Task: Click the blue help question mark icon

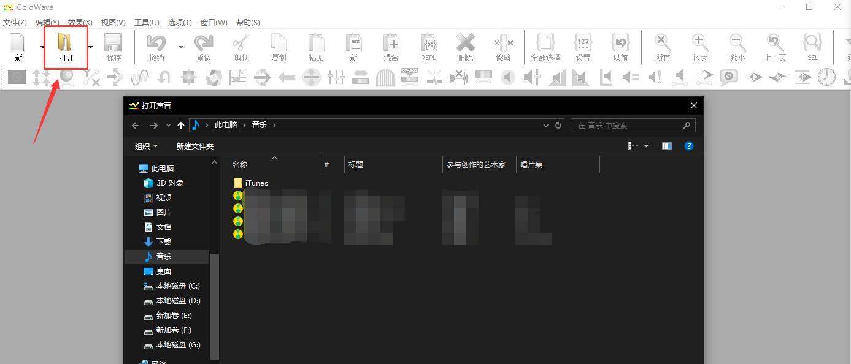Action: [688, 146]
